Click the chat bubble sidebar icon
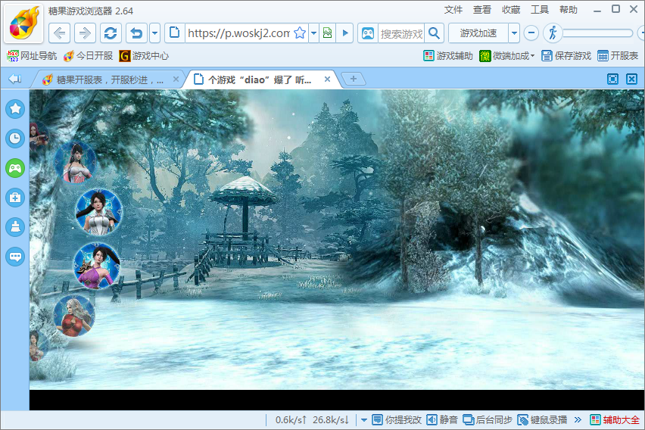 (x=15, y=257)
